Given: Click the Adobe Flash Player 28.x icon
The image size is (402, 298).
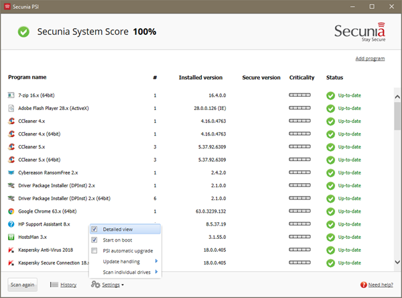Looking at the screenshot, I should click(11, 108).
